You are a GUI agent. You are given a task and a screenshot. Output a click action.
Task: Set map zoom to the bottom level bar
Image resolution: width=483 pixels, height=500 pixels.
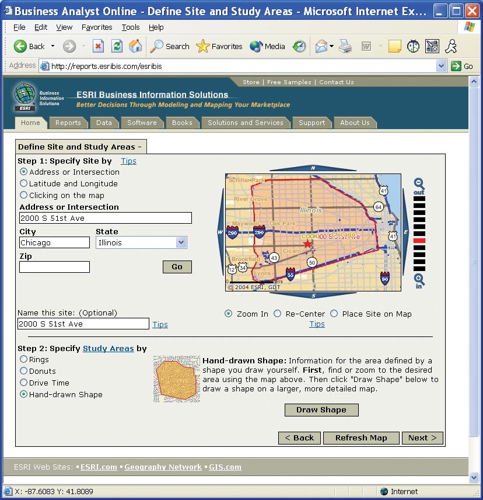click(x=419, y=269)
